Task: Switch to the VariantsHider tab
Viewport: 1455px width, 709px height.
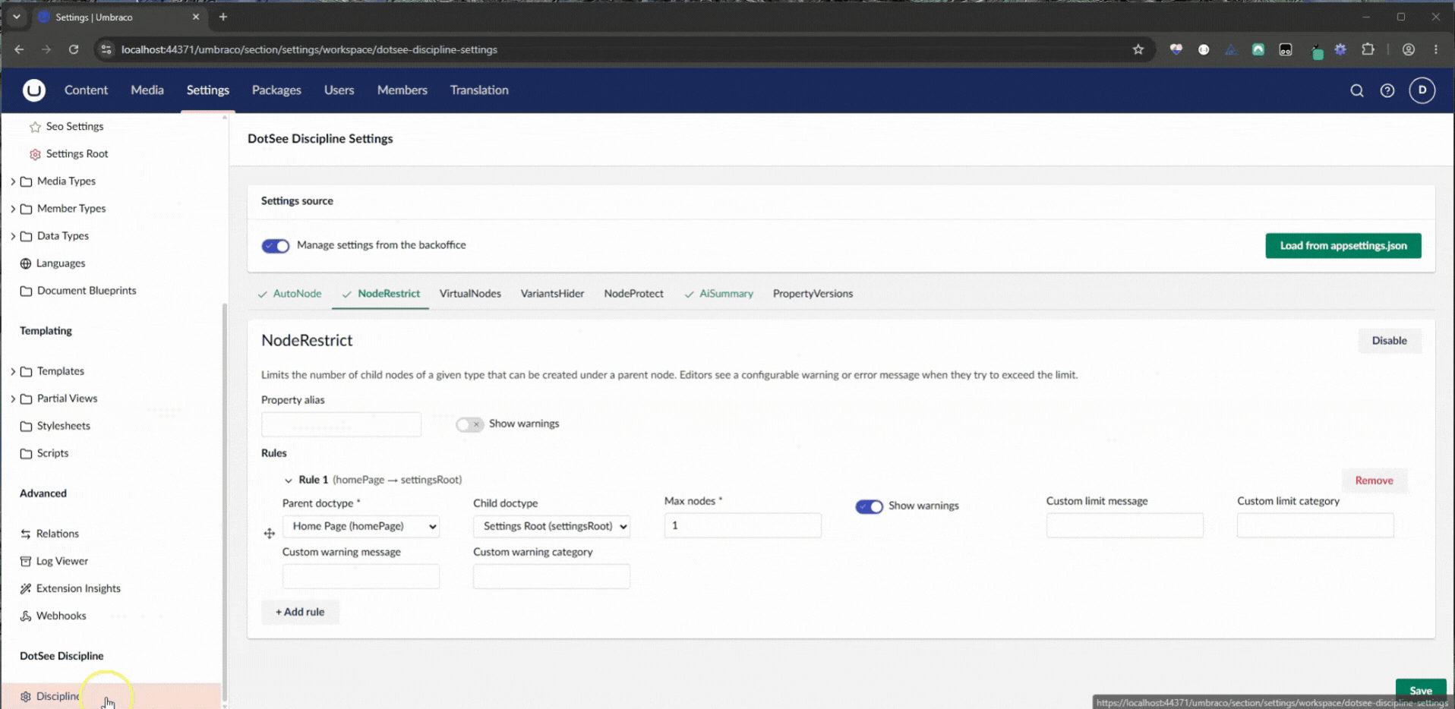Action: point(552,294)
